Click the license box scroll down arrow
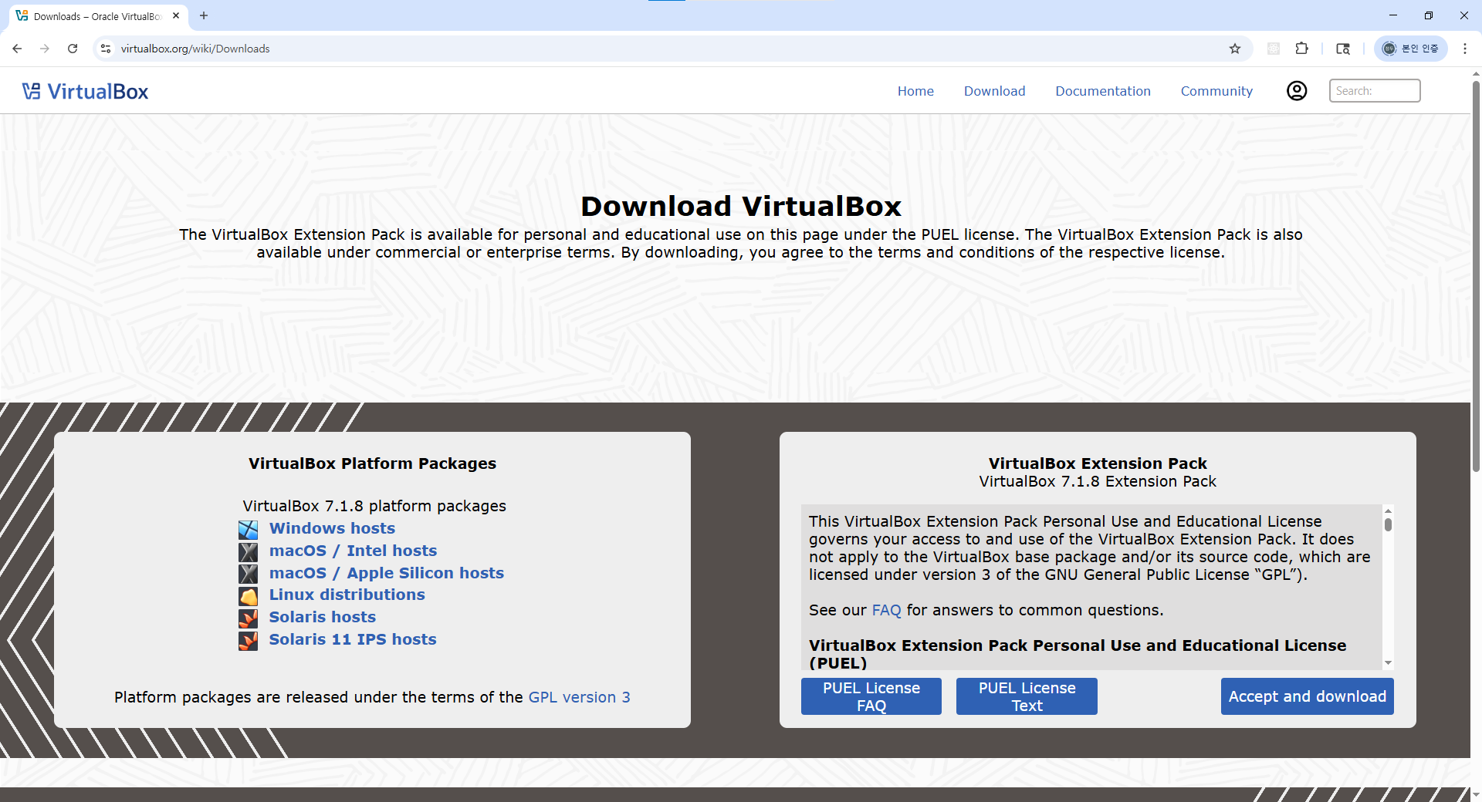The width and height of the screenshot is (1482, 802). pyautogui.click(x=1388, y=663)
